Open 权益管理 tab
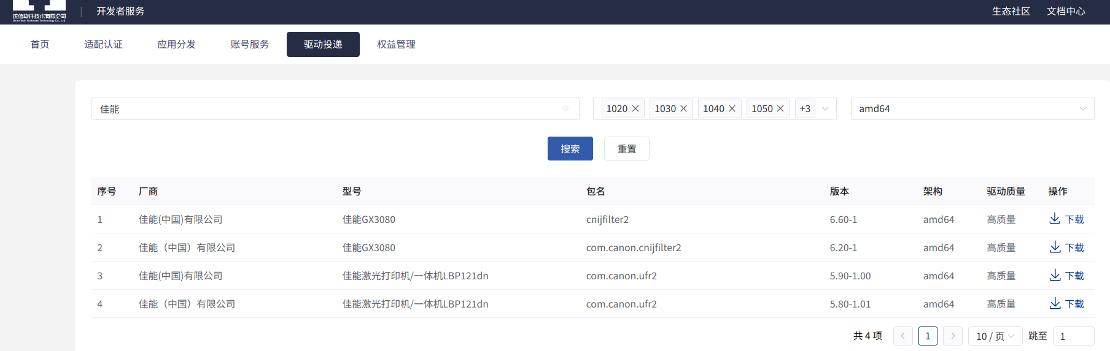This screenshot has height=351, width=1110. [x=396, y=44]
